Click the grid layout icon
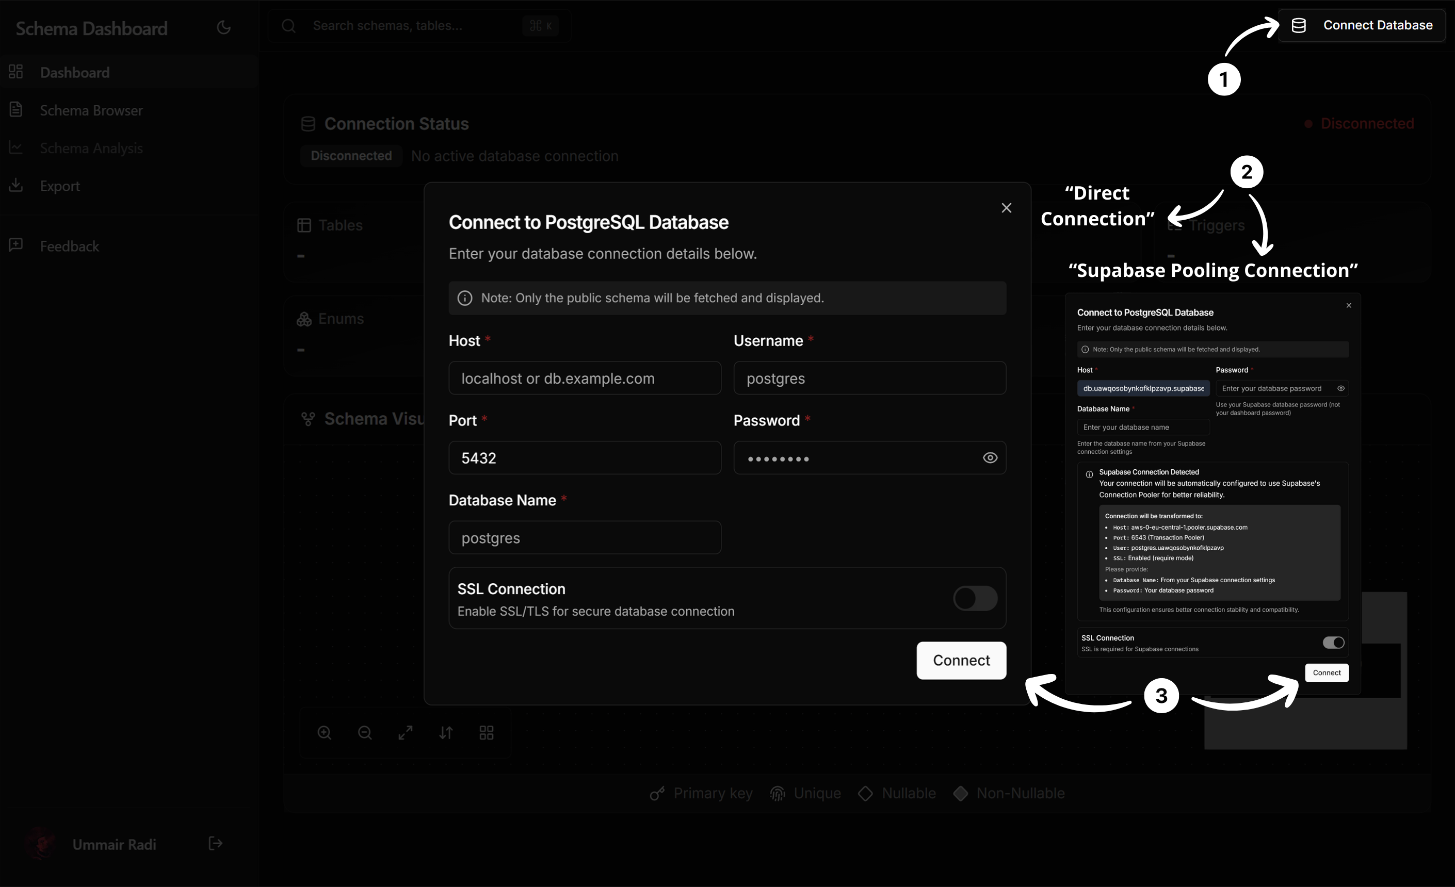This screenshot has width=1455, height=887. [x=486, y=732]
